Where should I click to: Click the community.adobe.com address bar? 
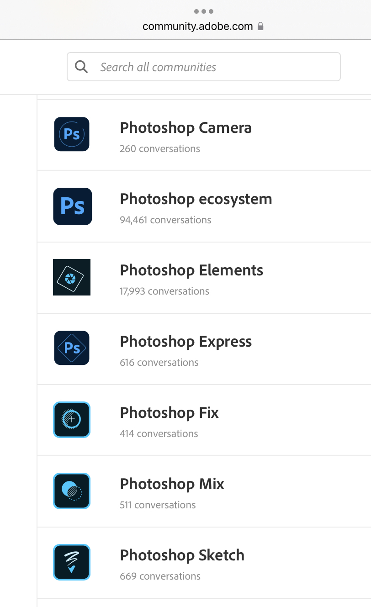[197, 26]
